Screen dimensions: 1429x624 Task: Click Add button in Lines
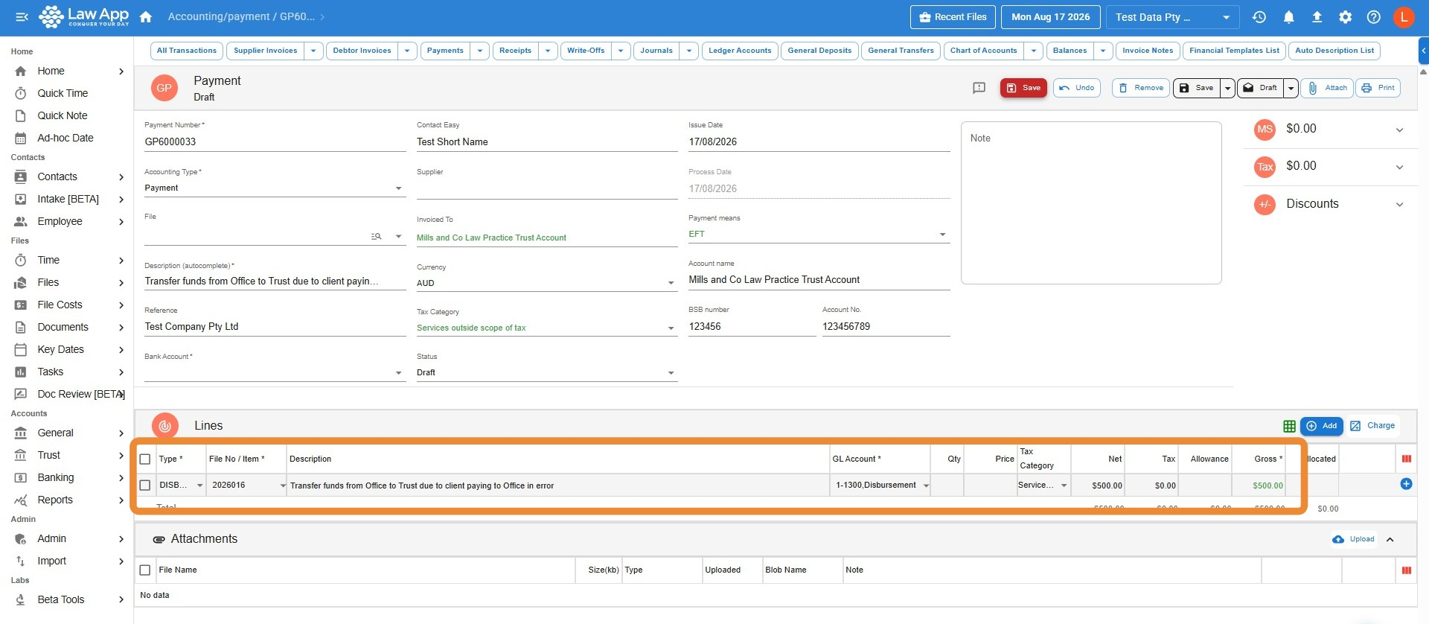coord(1322,426)
